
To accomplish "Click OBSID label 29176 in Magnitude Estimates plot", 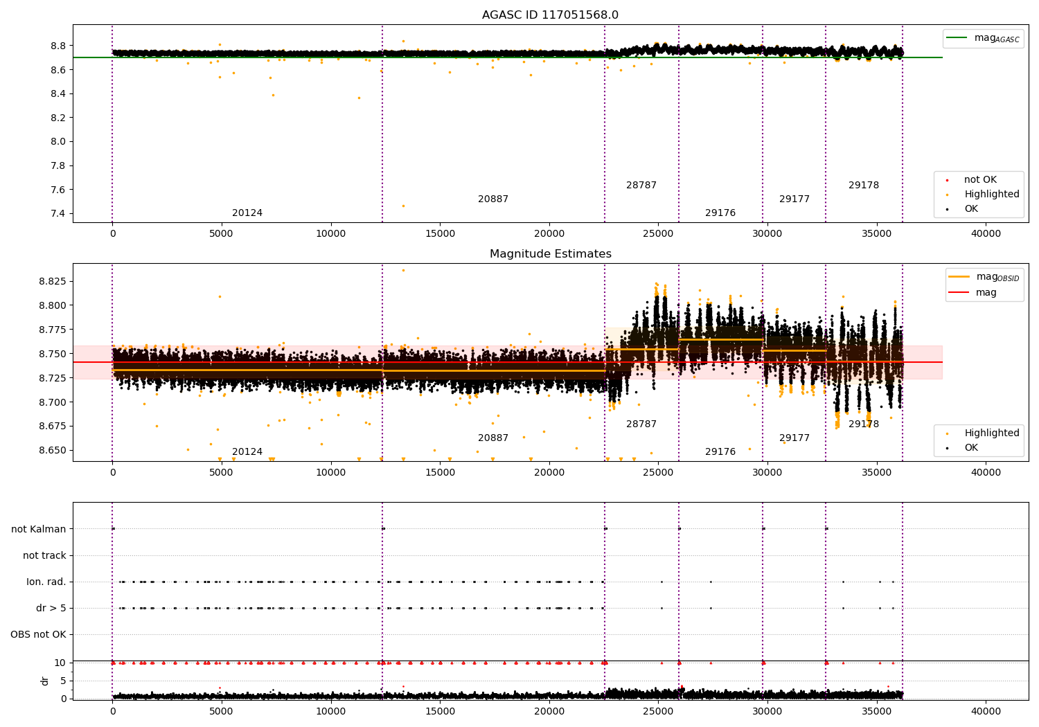I will (x=720, y=452).
